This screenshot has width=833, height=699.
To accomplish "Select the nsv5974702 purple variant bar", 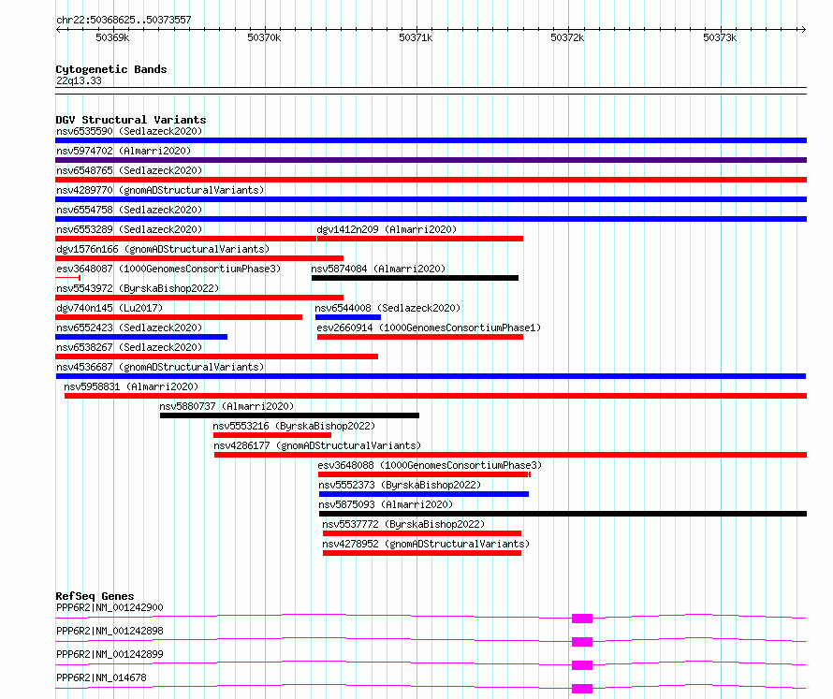I will [x=431, y=160].
